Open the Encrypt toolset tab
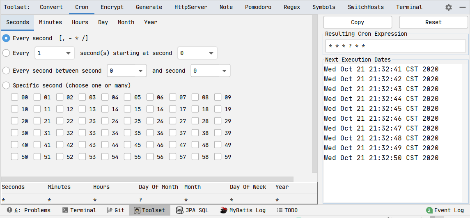Screen dimensions: 470x218 pyautogui.click(x=112, y=7)
